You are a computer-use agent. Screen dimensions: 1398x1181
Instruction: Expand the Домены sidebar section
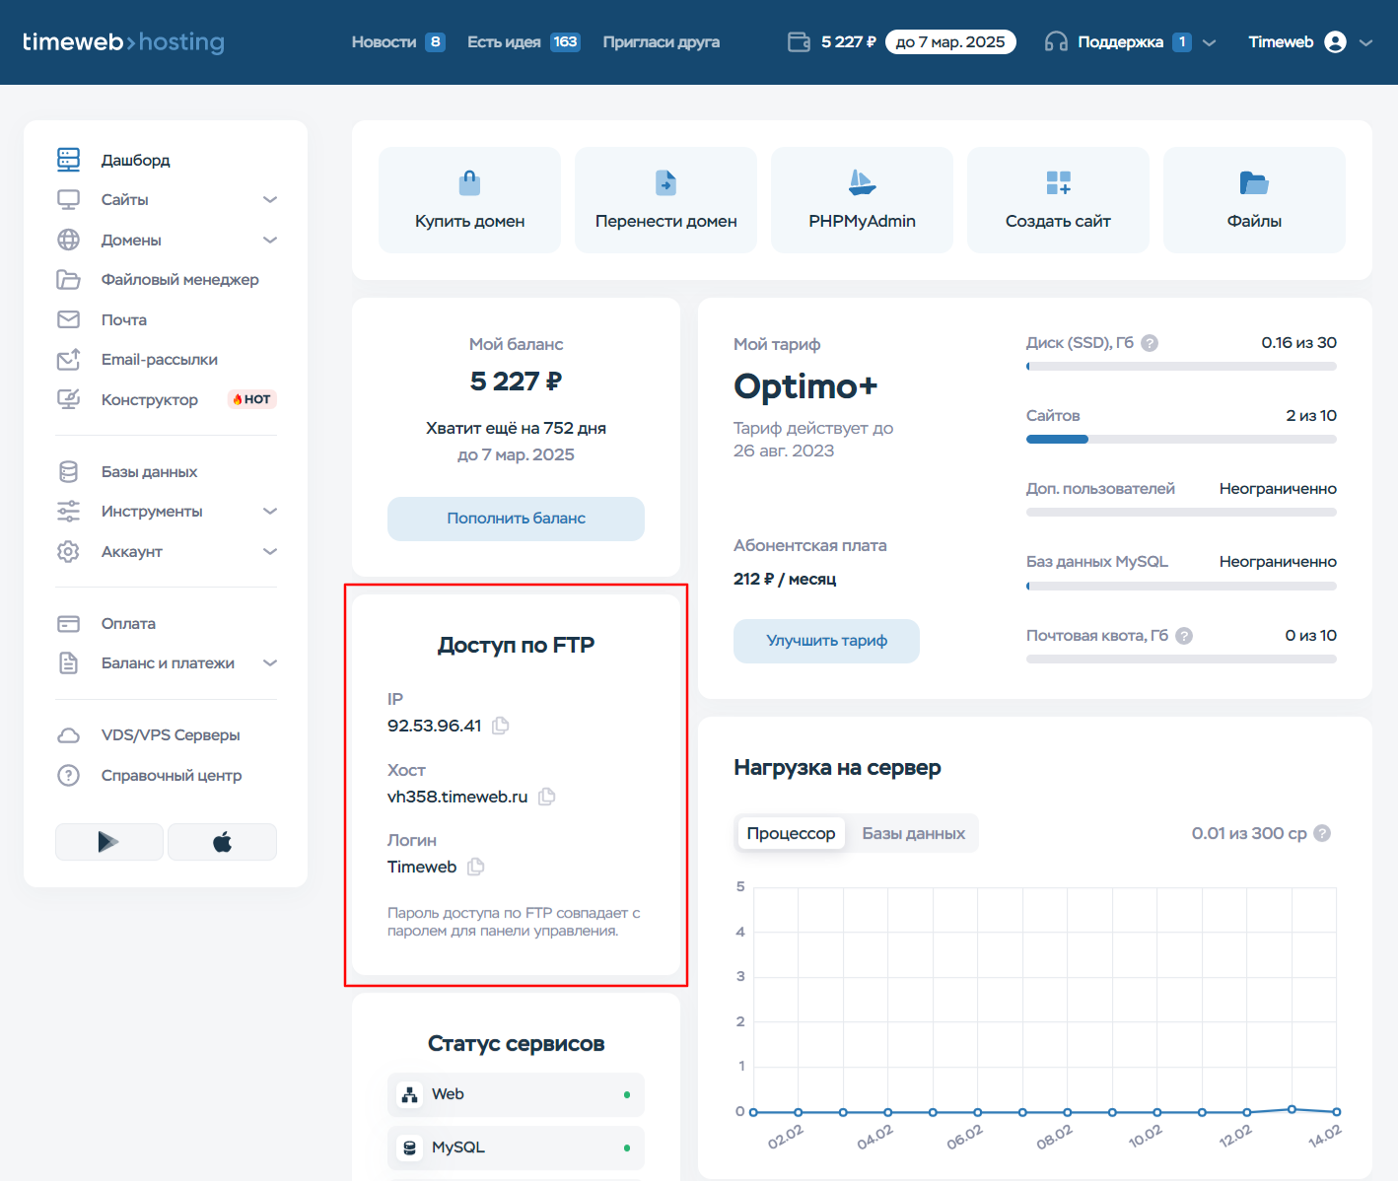click(270, 241)
